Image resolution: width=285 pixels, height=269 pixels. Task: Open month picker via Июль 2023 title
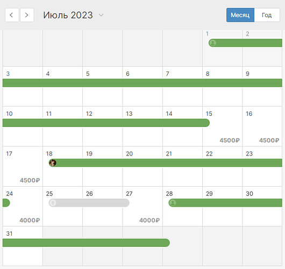click(x=68, y=15)
